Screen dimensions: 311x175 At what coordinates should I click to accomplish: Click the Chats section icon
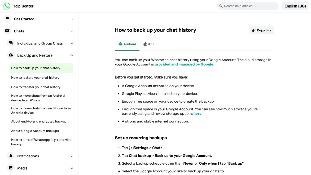pos(7,31)
